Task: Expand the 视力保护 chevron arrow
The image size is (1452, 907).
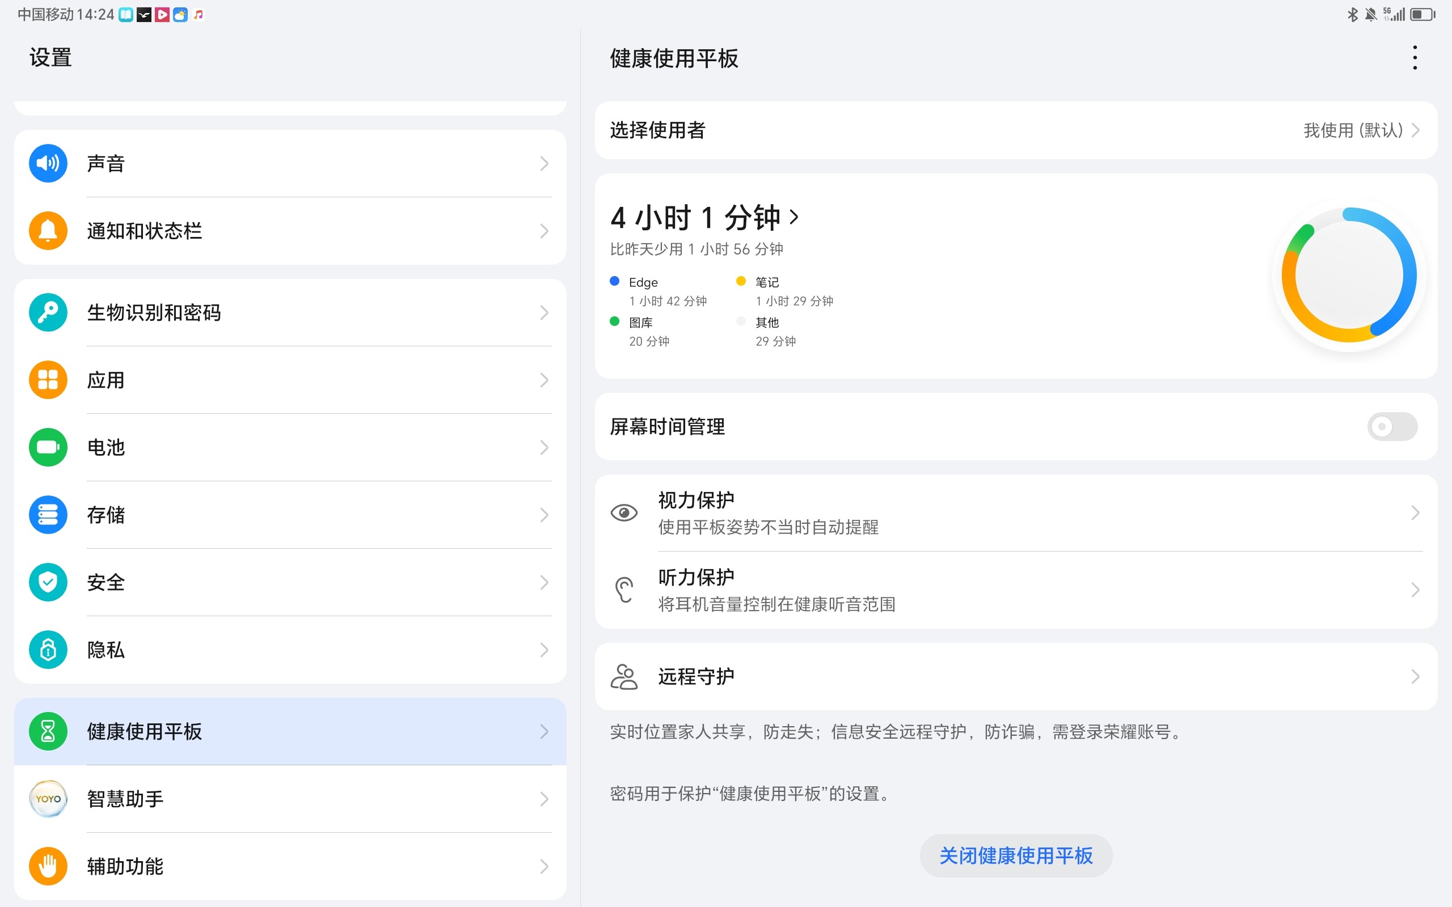Action: click(x=1415, y=513)
